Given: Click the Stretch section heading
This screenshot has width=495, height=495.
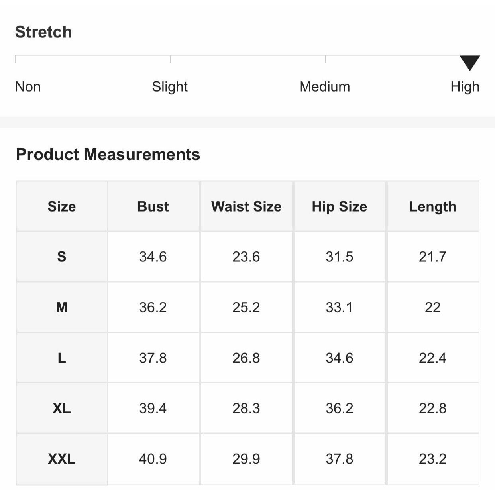Looking at the screenshot, I should click(x=43, y=32).
